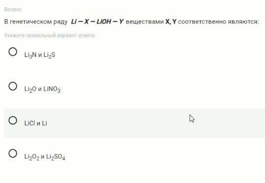Click the 'Li2O2 и Li2SO4' answer text
265x183 pixels.
(x=45, y=157)
